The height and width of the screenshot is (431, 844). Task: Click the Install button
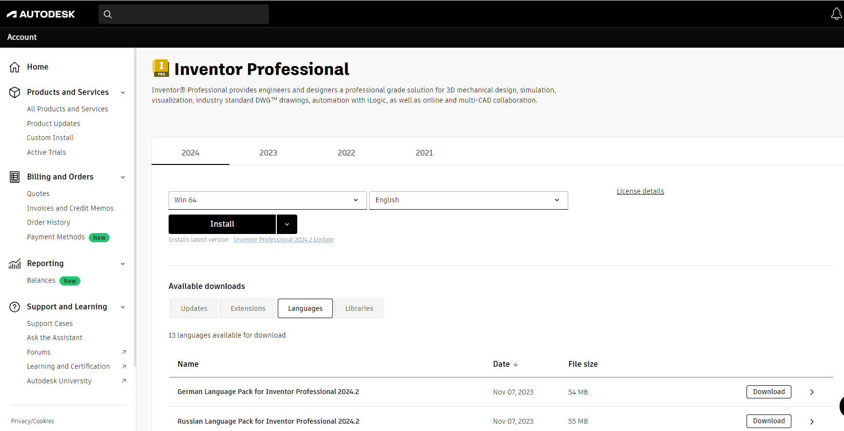pos(222,224)
